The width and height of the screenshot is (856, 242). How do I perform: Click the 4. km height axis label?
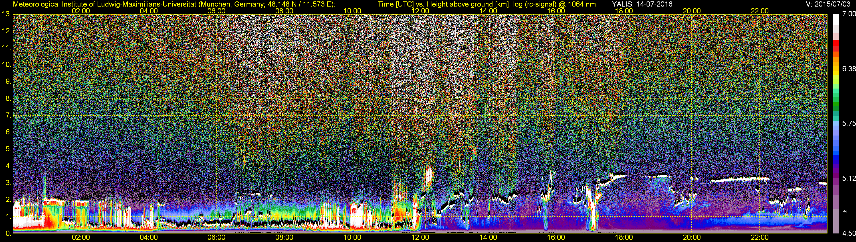pyautogui.click(x=8, y=166)
